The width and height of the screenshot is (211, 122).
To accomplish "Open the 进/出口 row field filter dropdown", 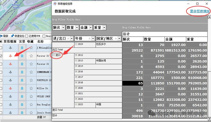I will 72,39.
